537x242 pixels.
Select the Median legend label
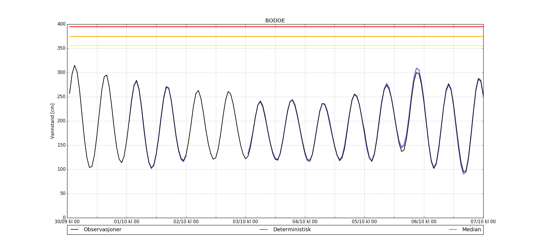471,230
